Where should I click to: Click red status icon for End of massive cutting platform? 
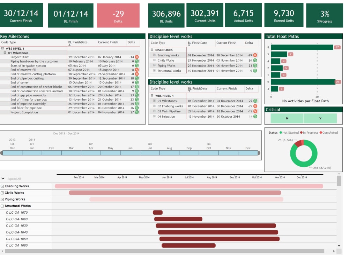(137, 74)
